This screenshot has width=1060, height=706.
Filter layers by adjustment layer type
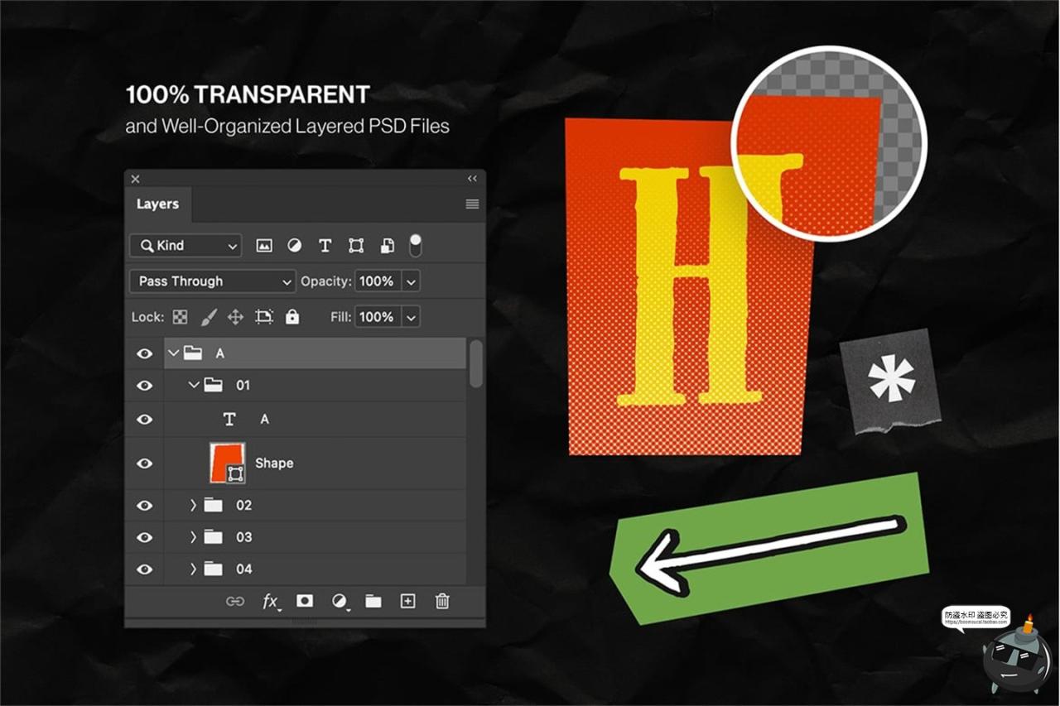point(294,246)
